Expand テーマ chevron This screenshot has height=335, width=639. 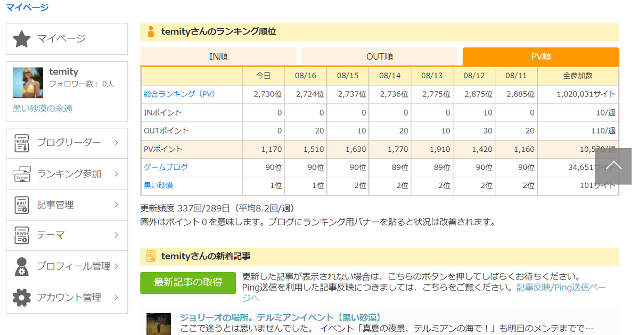click(116, 235)
